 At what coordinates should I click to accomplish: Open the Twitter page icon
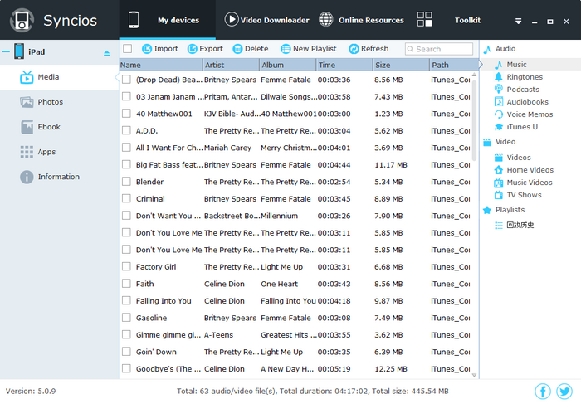[x=564, y=392]
